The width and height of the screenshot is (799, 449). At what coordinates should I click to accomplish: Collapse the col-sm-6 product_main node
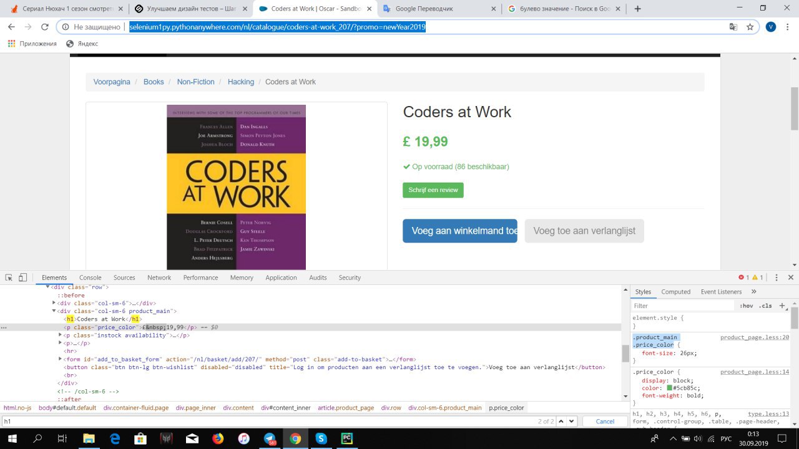tap(54, 311)
